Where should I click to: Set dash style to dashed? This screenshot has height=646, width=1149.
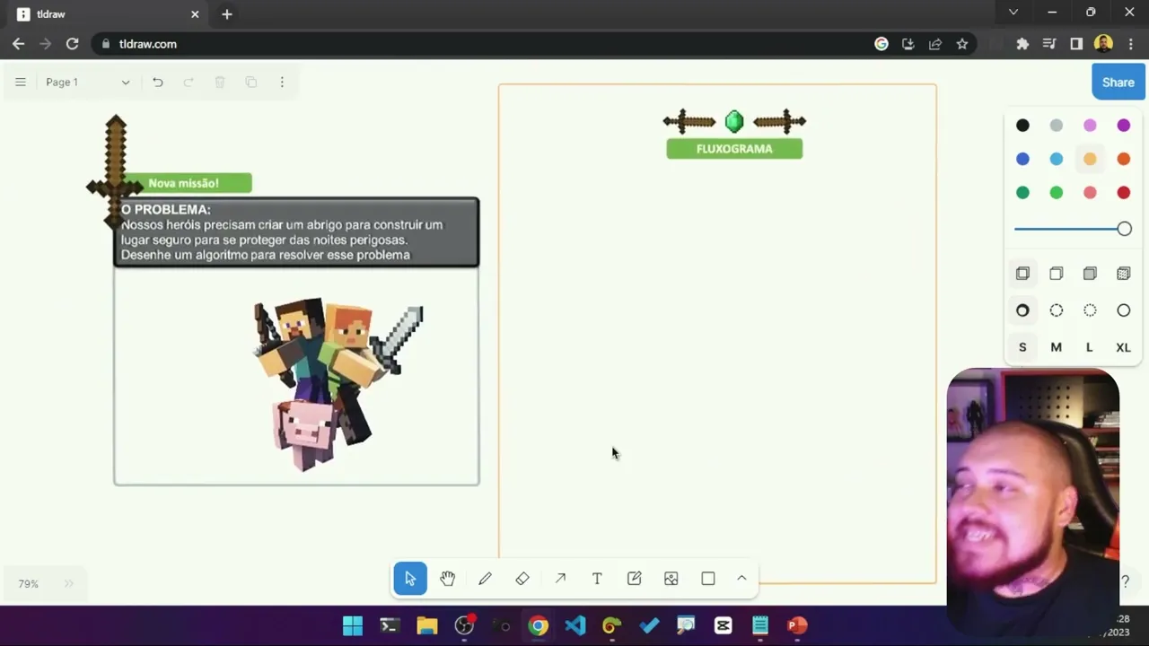point(1057,310)
